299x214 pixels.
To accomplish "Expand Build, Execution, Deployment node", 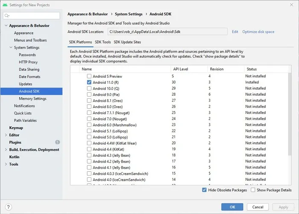I will (x=6, y=150).
